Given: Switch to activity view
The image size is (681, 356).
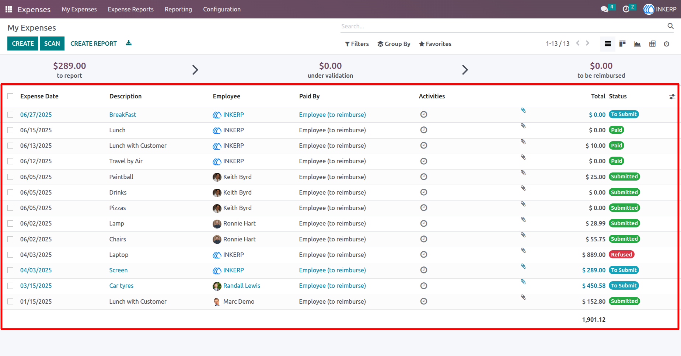Looking at the screenshot, I should pos(667,44).
